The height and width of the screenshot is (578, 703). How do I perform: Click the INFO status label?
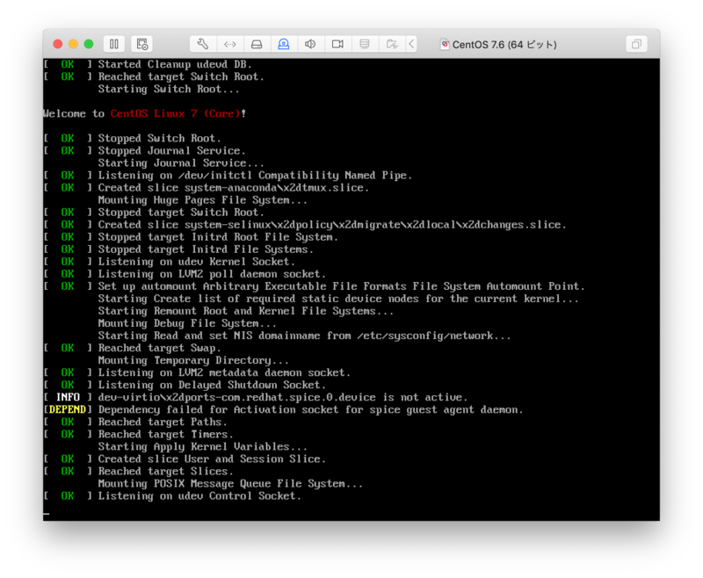68,397
